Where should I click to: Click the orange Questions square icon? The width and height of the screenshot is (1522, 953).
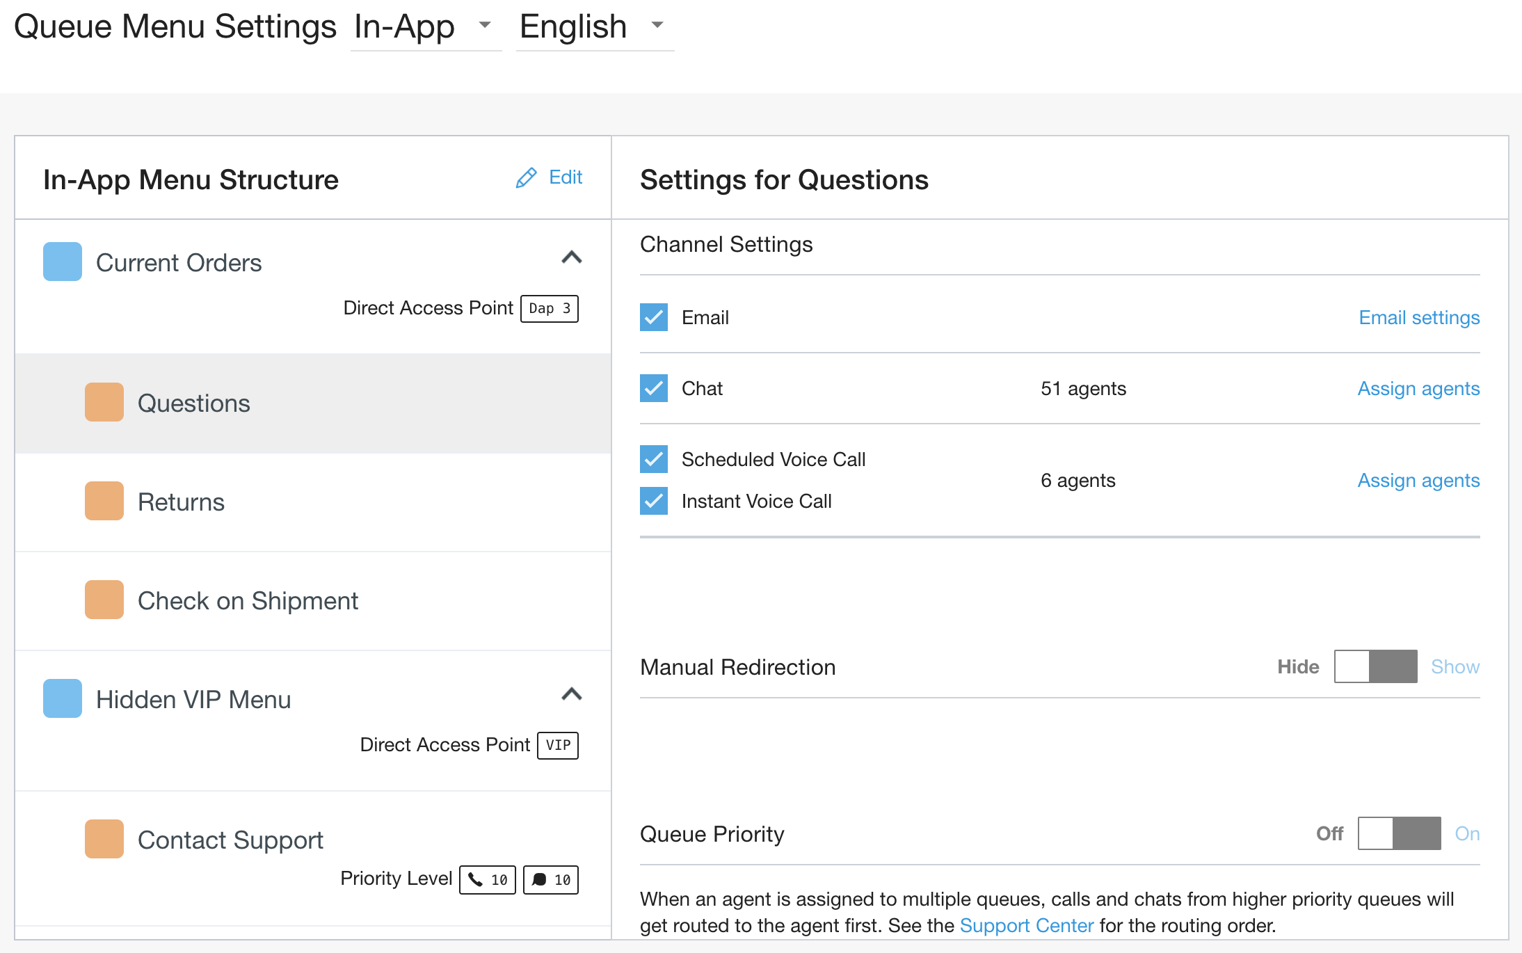[x=104, y=402]
